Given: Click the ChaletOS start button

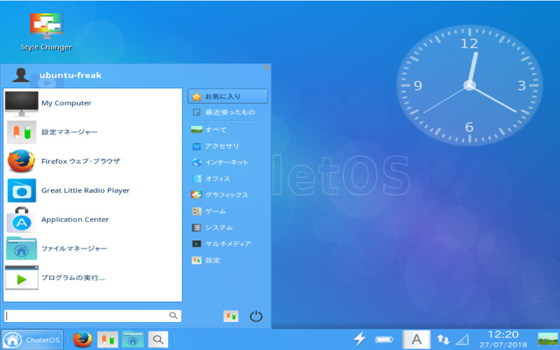Looking at the screenshot, I should tap(32, 339).
